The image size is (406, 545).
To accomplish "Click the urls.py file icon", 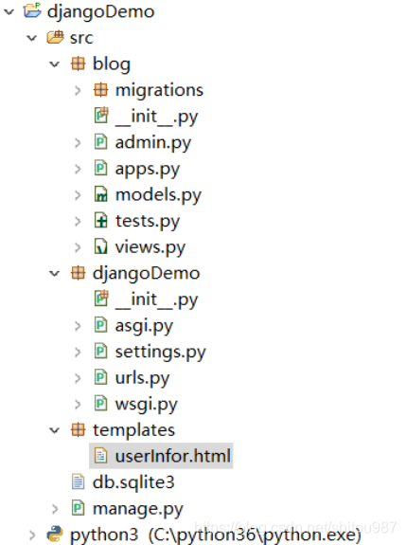I will 100,377.
